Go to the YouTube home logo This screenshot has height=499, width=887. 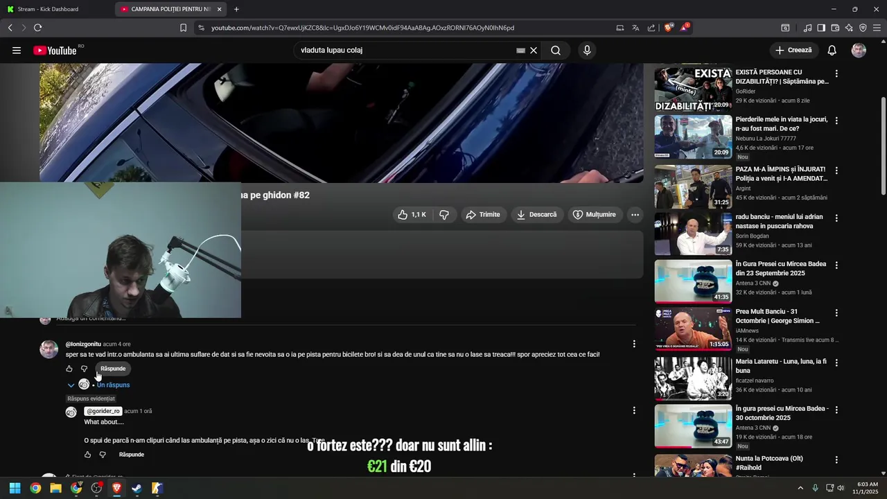[x=55, y=50]
